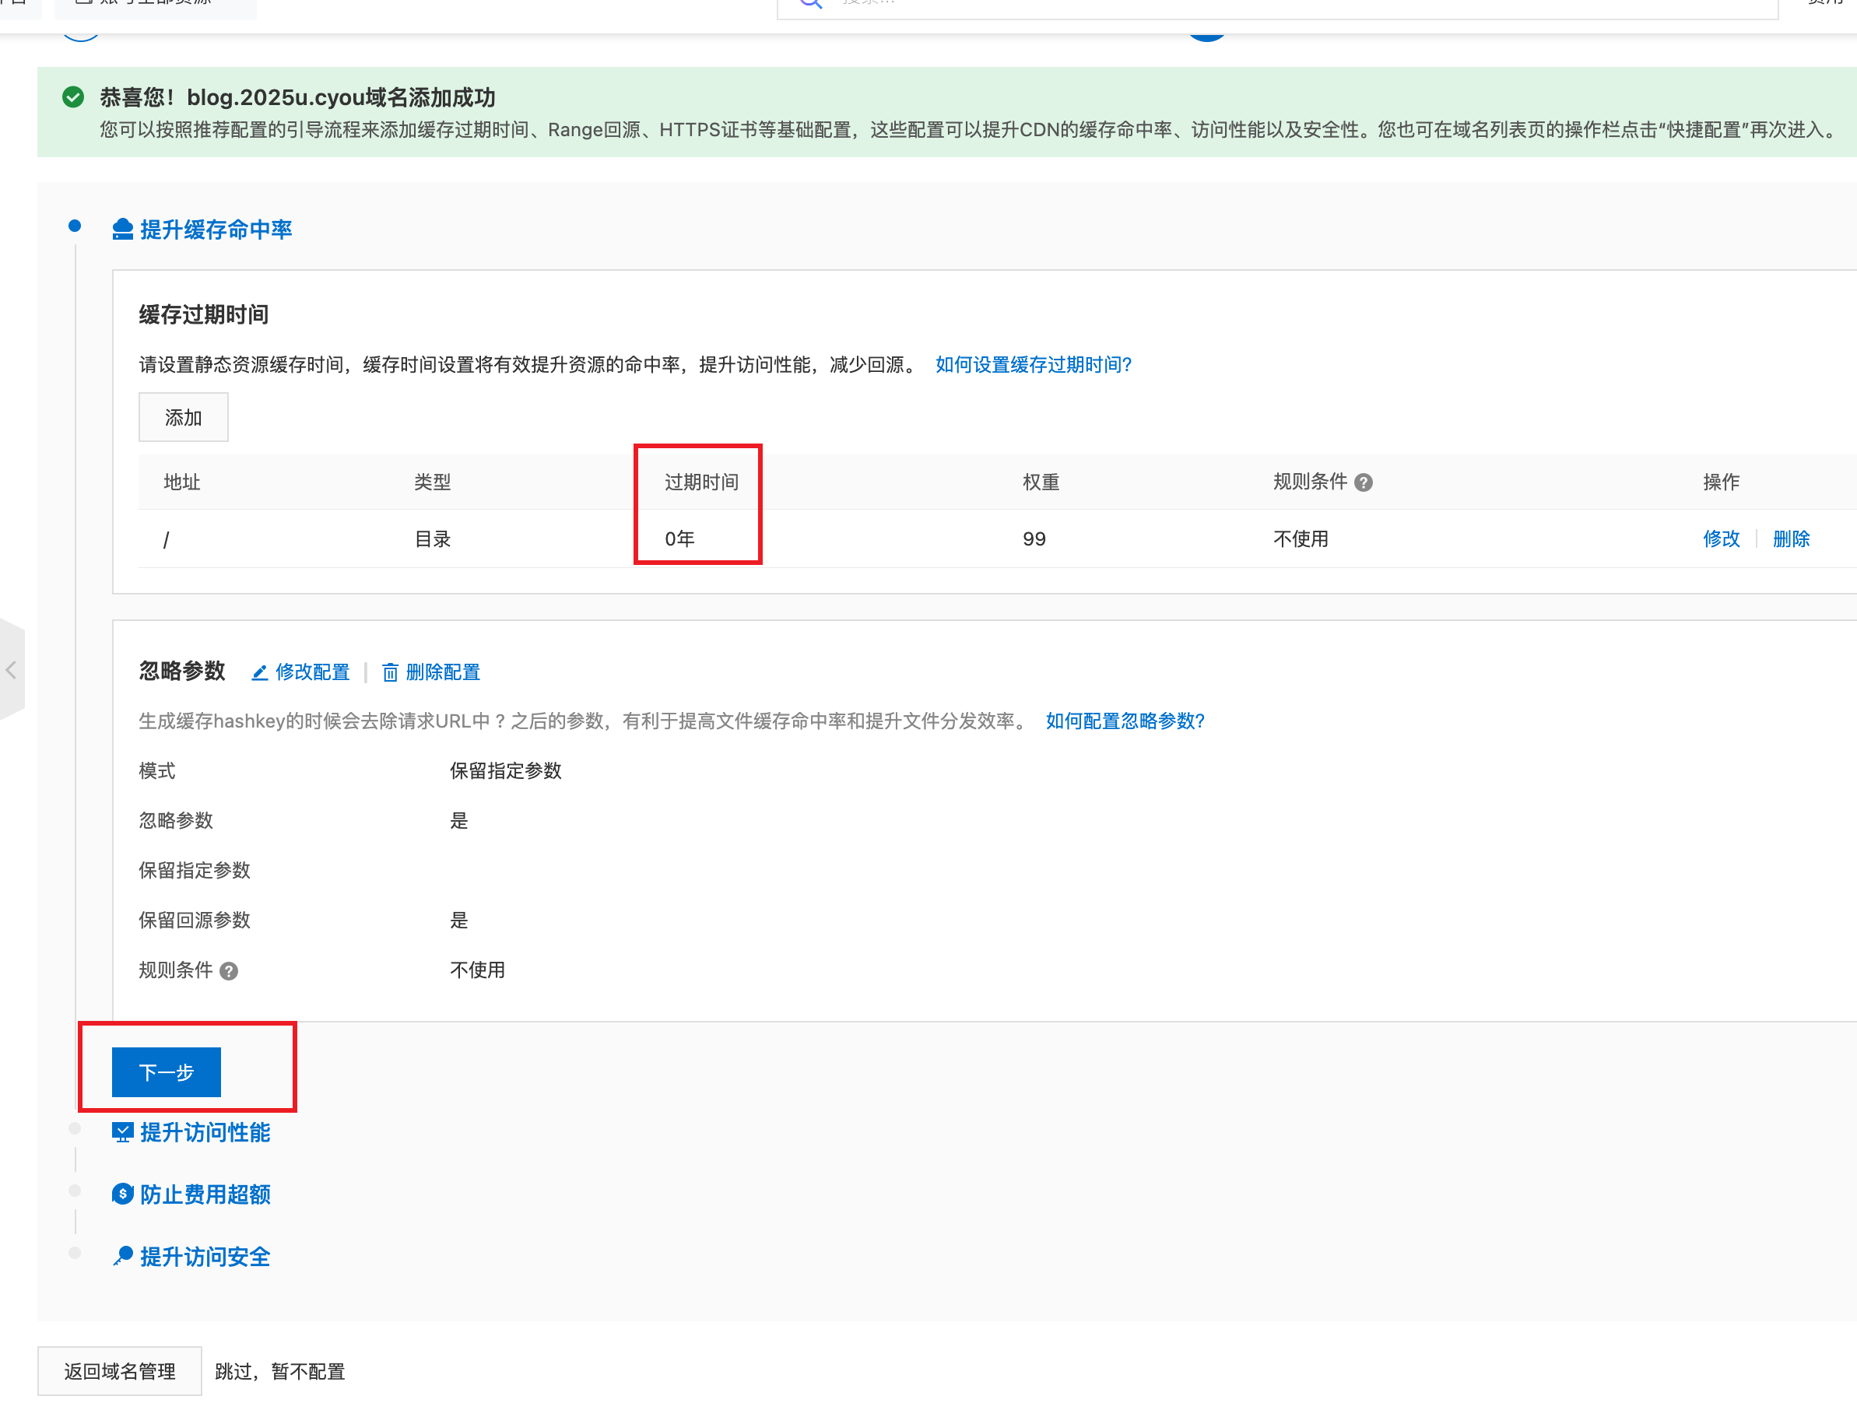Click the cloud icon beside 提升缓存命中率
This screenshot has width=1857, height=1424.
point(122,230)
